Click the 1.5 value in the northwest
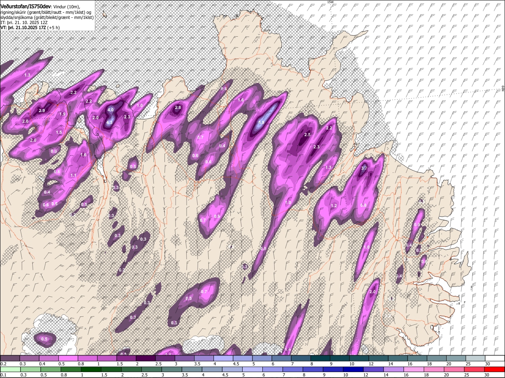 coord(59,132)
